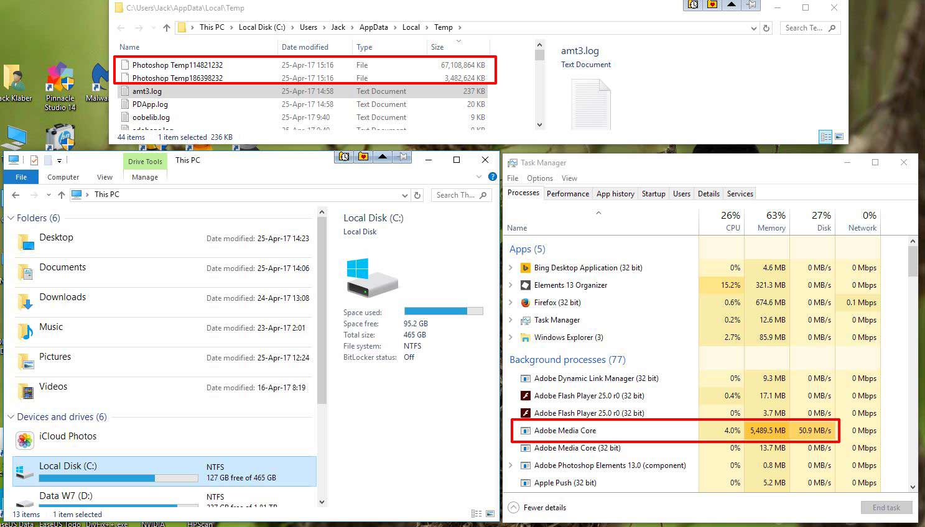925x527 pixels.
Task: Open Temp address bar history dropdown
Action: [x=753, y=28]
